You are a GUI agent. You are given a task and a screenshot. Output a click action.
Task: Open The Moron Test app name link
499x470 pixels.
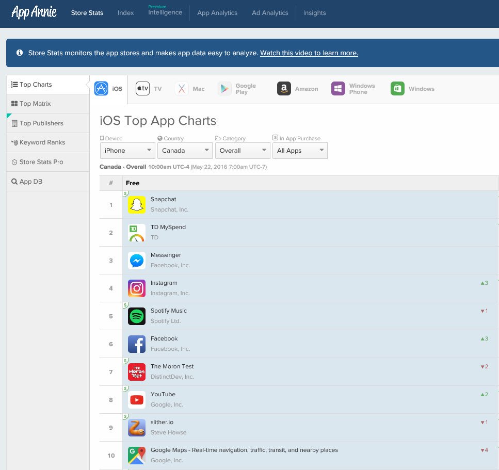pos(172,366)
